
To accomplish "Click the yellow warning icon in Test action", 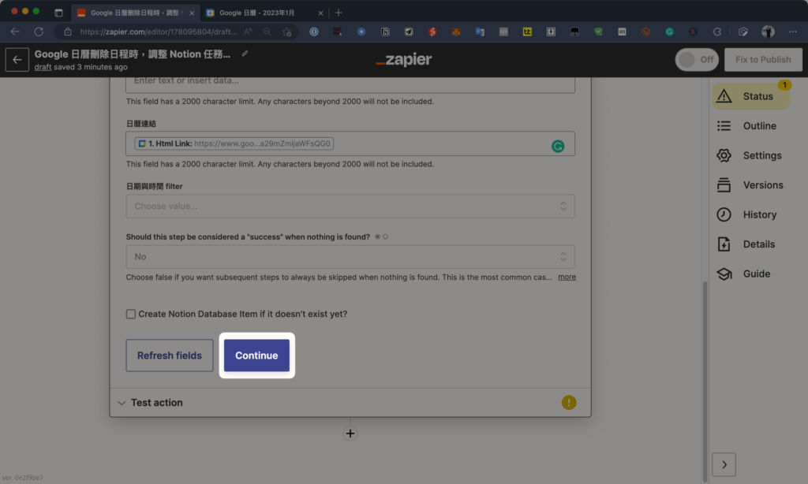I will [x=569, y=403].
